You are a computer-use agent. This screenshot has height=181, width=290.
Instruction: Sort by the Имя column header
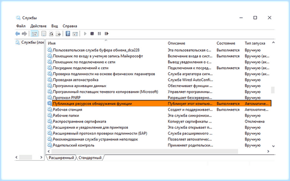[52, 44]
